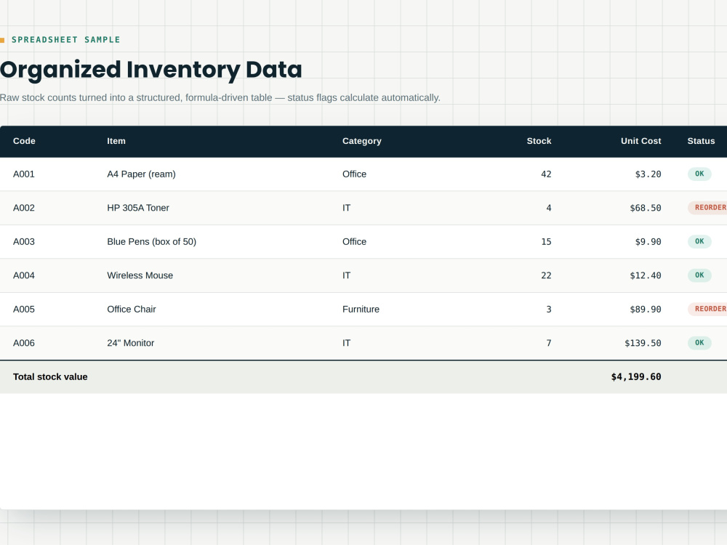Click the 24" Monitor item
The height and width of the screenshot is (545, 727).
click(131, 344)
